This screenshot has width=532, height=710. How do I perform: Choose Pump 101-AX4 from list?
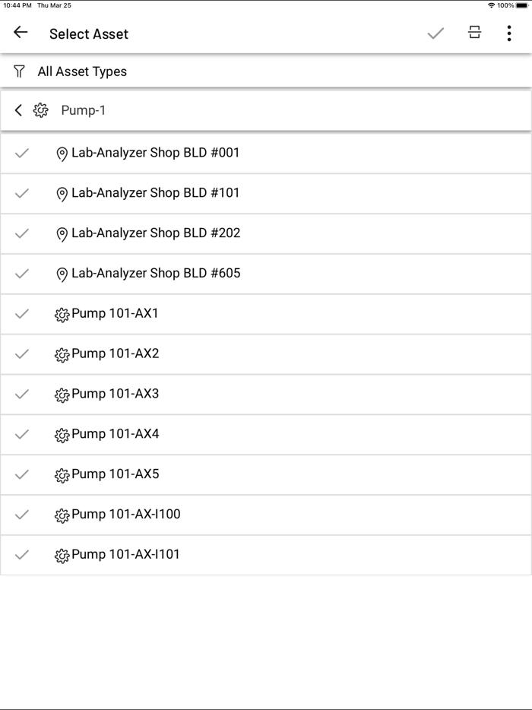(116, 434)
